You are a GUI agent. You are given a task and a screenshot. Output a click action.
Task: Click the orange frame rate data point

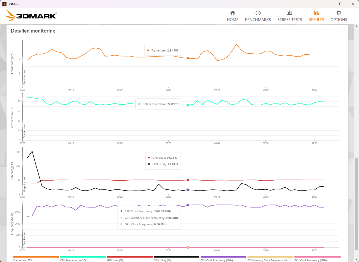[x=188, y=58]
